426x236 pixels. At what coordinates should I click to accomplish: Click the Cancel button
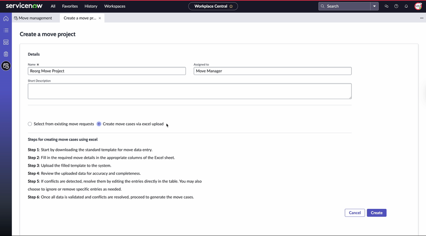click(x=355, y=213)
